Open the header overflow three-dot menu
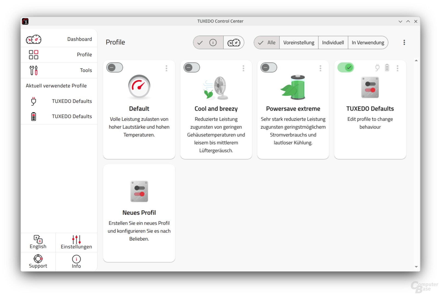The width and height of the screenshot is (441, 296). pyautogui.click(x=404, y=42)
